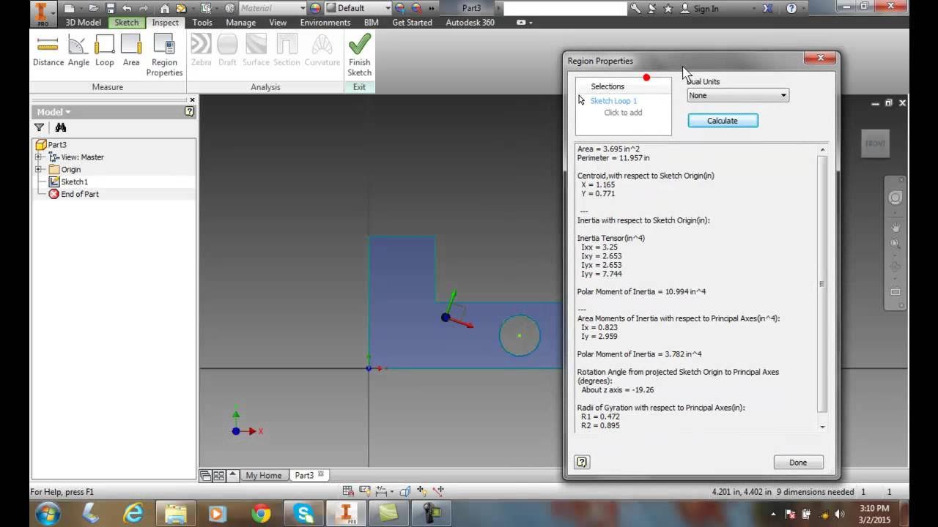Image resolution: width=938 pixels, height=527 pixels.
Task: Select Sketch1 in the model tree
Action: coord(74,182)
